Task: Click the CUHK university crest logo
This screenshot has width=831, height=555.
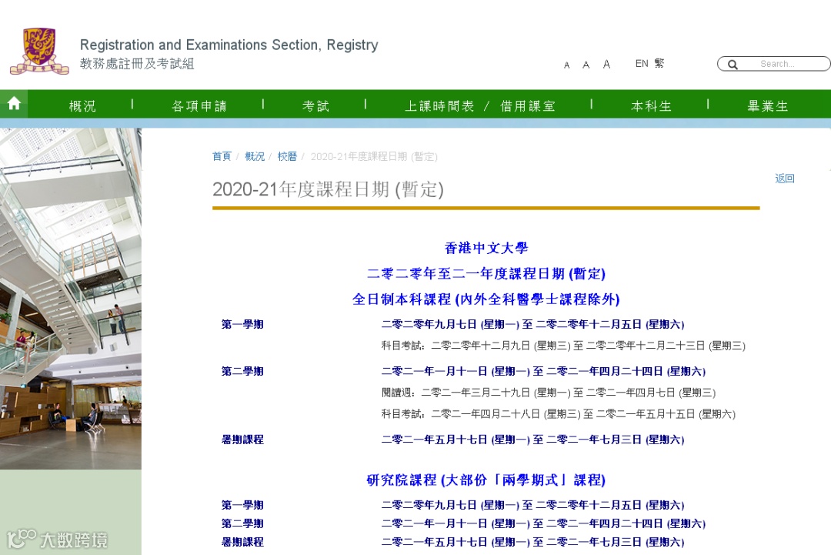Action: click(39, 51)
